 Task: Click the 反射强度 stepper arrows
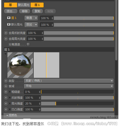click(x=40, y=98)
